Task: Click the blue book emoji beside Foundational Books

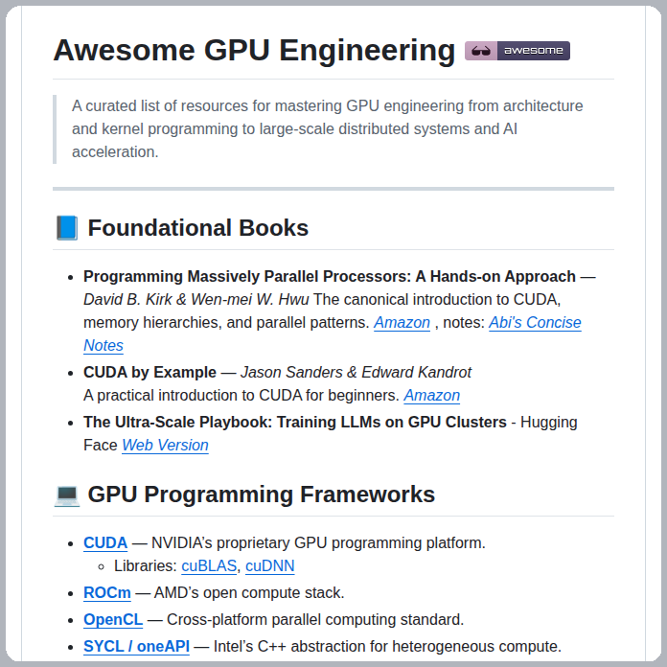Action: [x=67, y=228]
